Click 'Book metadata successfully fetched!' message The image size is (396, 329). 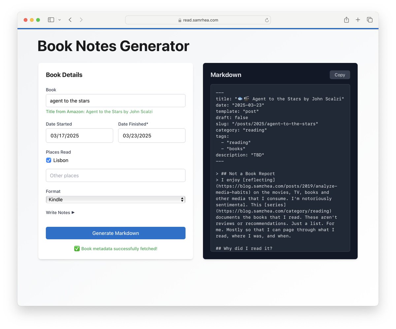(x=119, y=249)
